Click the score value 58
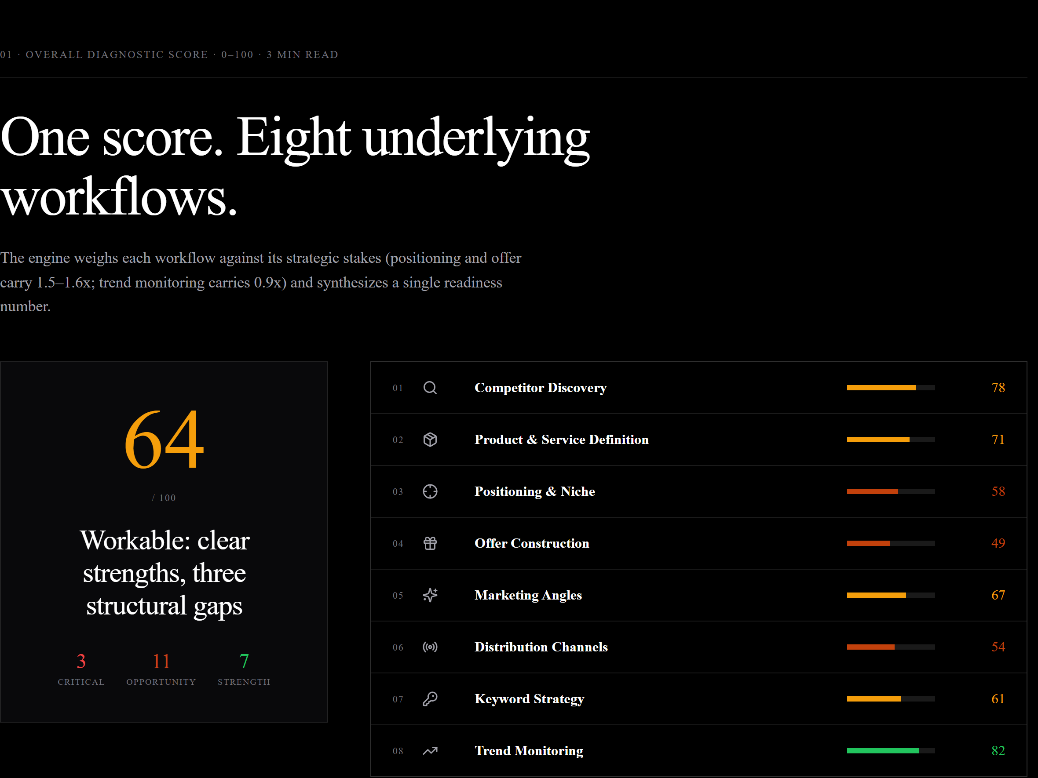This screenshot has height=778, width=1038. 998,491
